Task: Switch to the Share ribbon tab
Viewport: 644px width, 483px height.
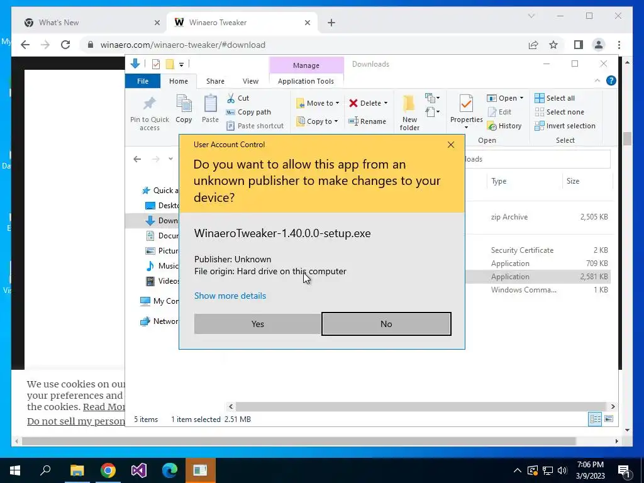Action: click(x=215, y=81)
